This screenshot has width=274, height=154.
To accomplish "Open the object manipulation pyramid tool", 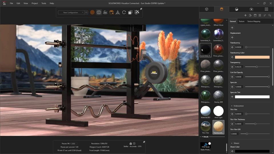I will click(x=118, y=12).
